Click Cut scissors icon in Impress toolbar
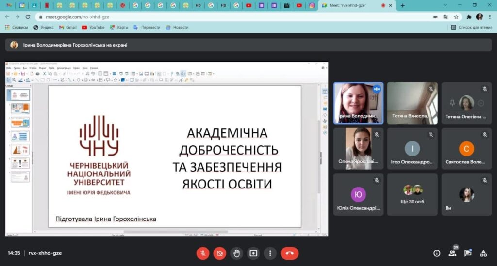 (x=44, y=73)
